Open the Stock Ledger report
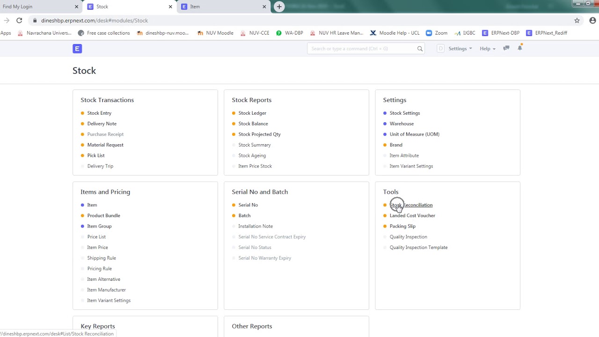The width and height of the screenshot is (599, 337). (x=252, y=113)
